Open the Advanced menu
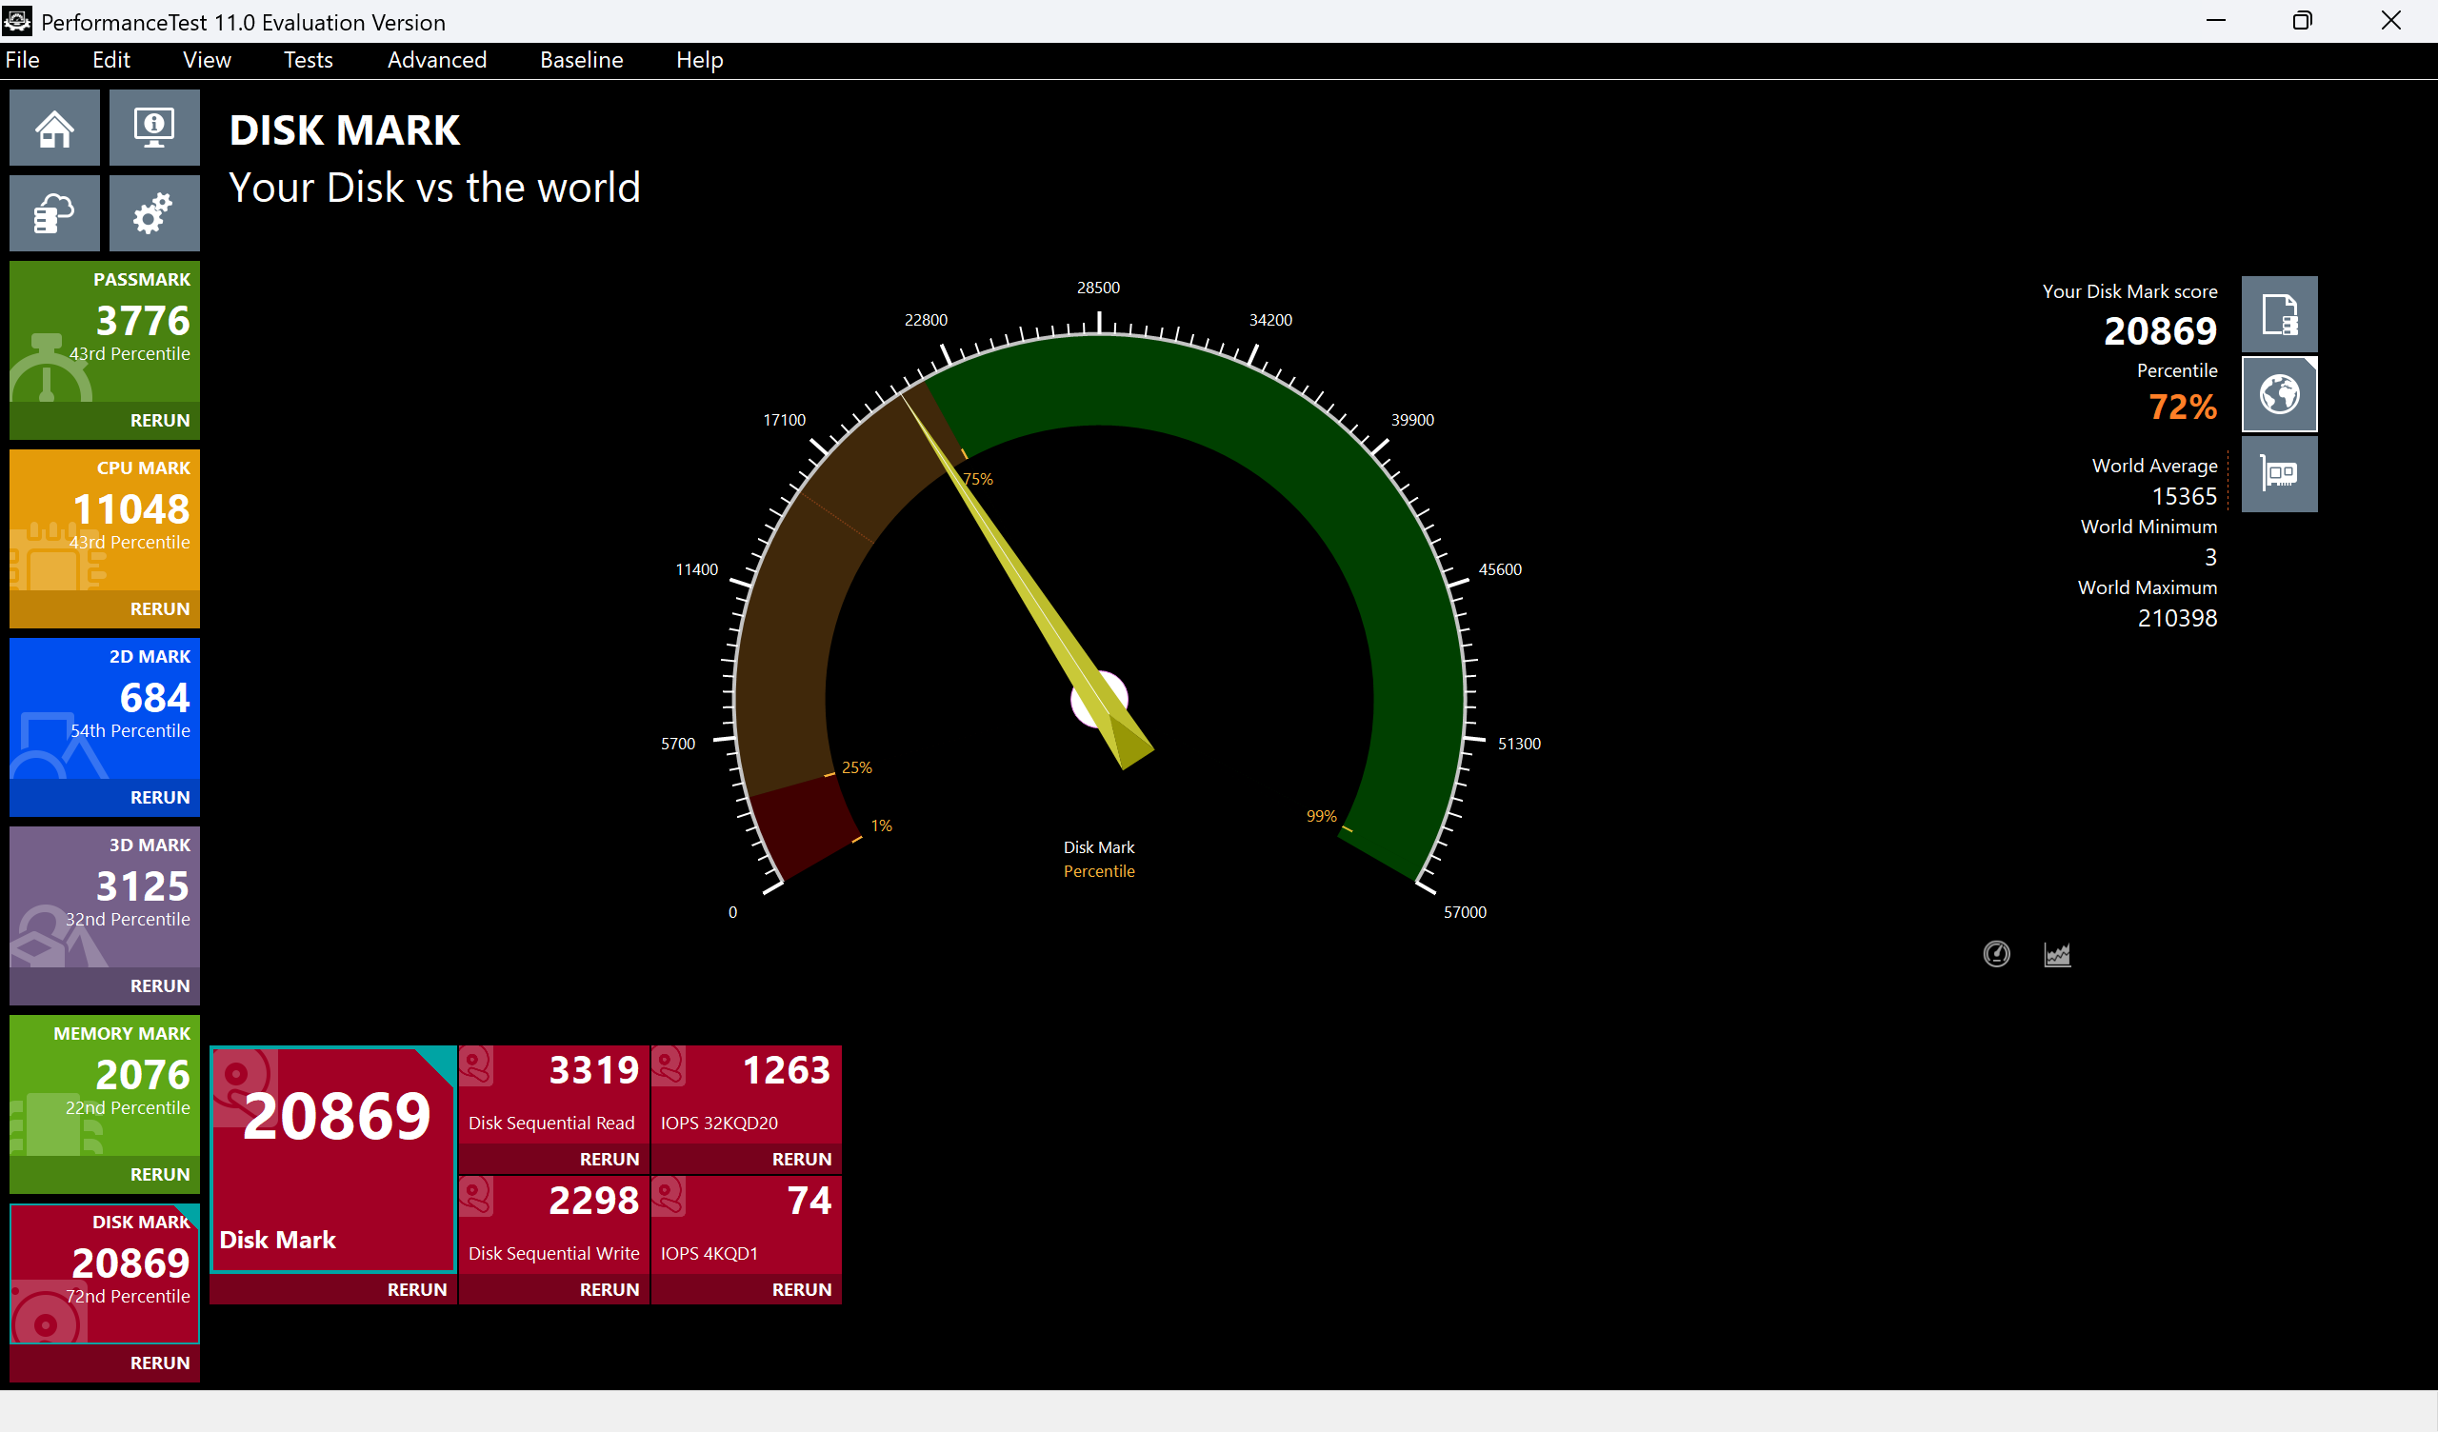The image size is (2438, 1432). (436, 60)
